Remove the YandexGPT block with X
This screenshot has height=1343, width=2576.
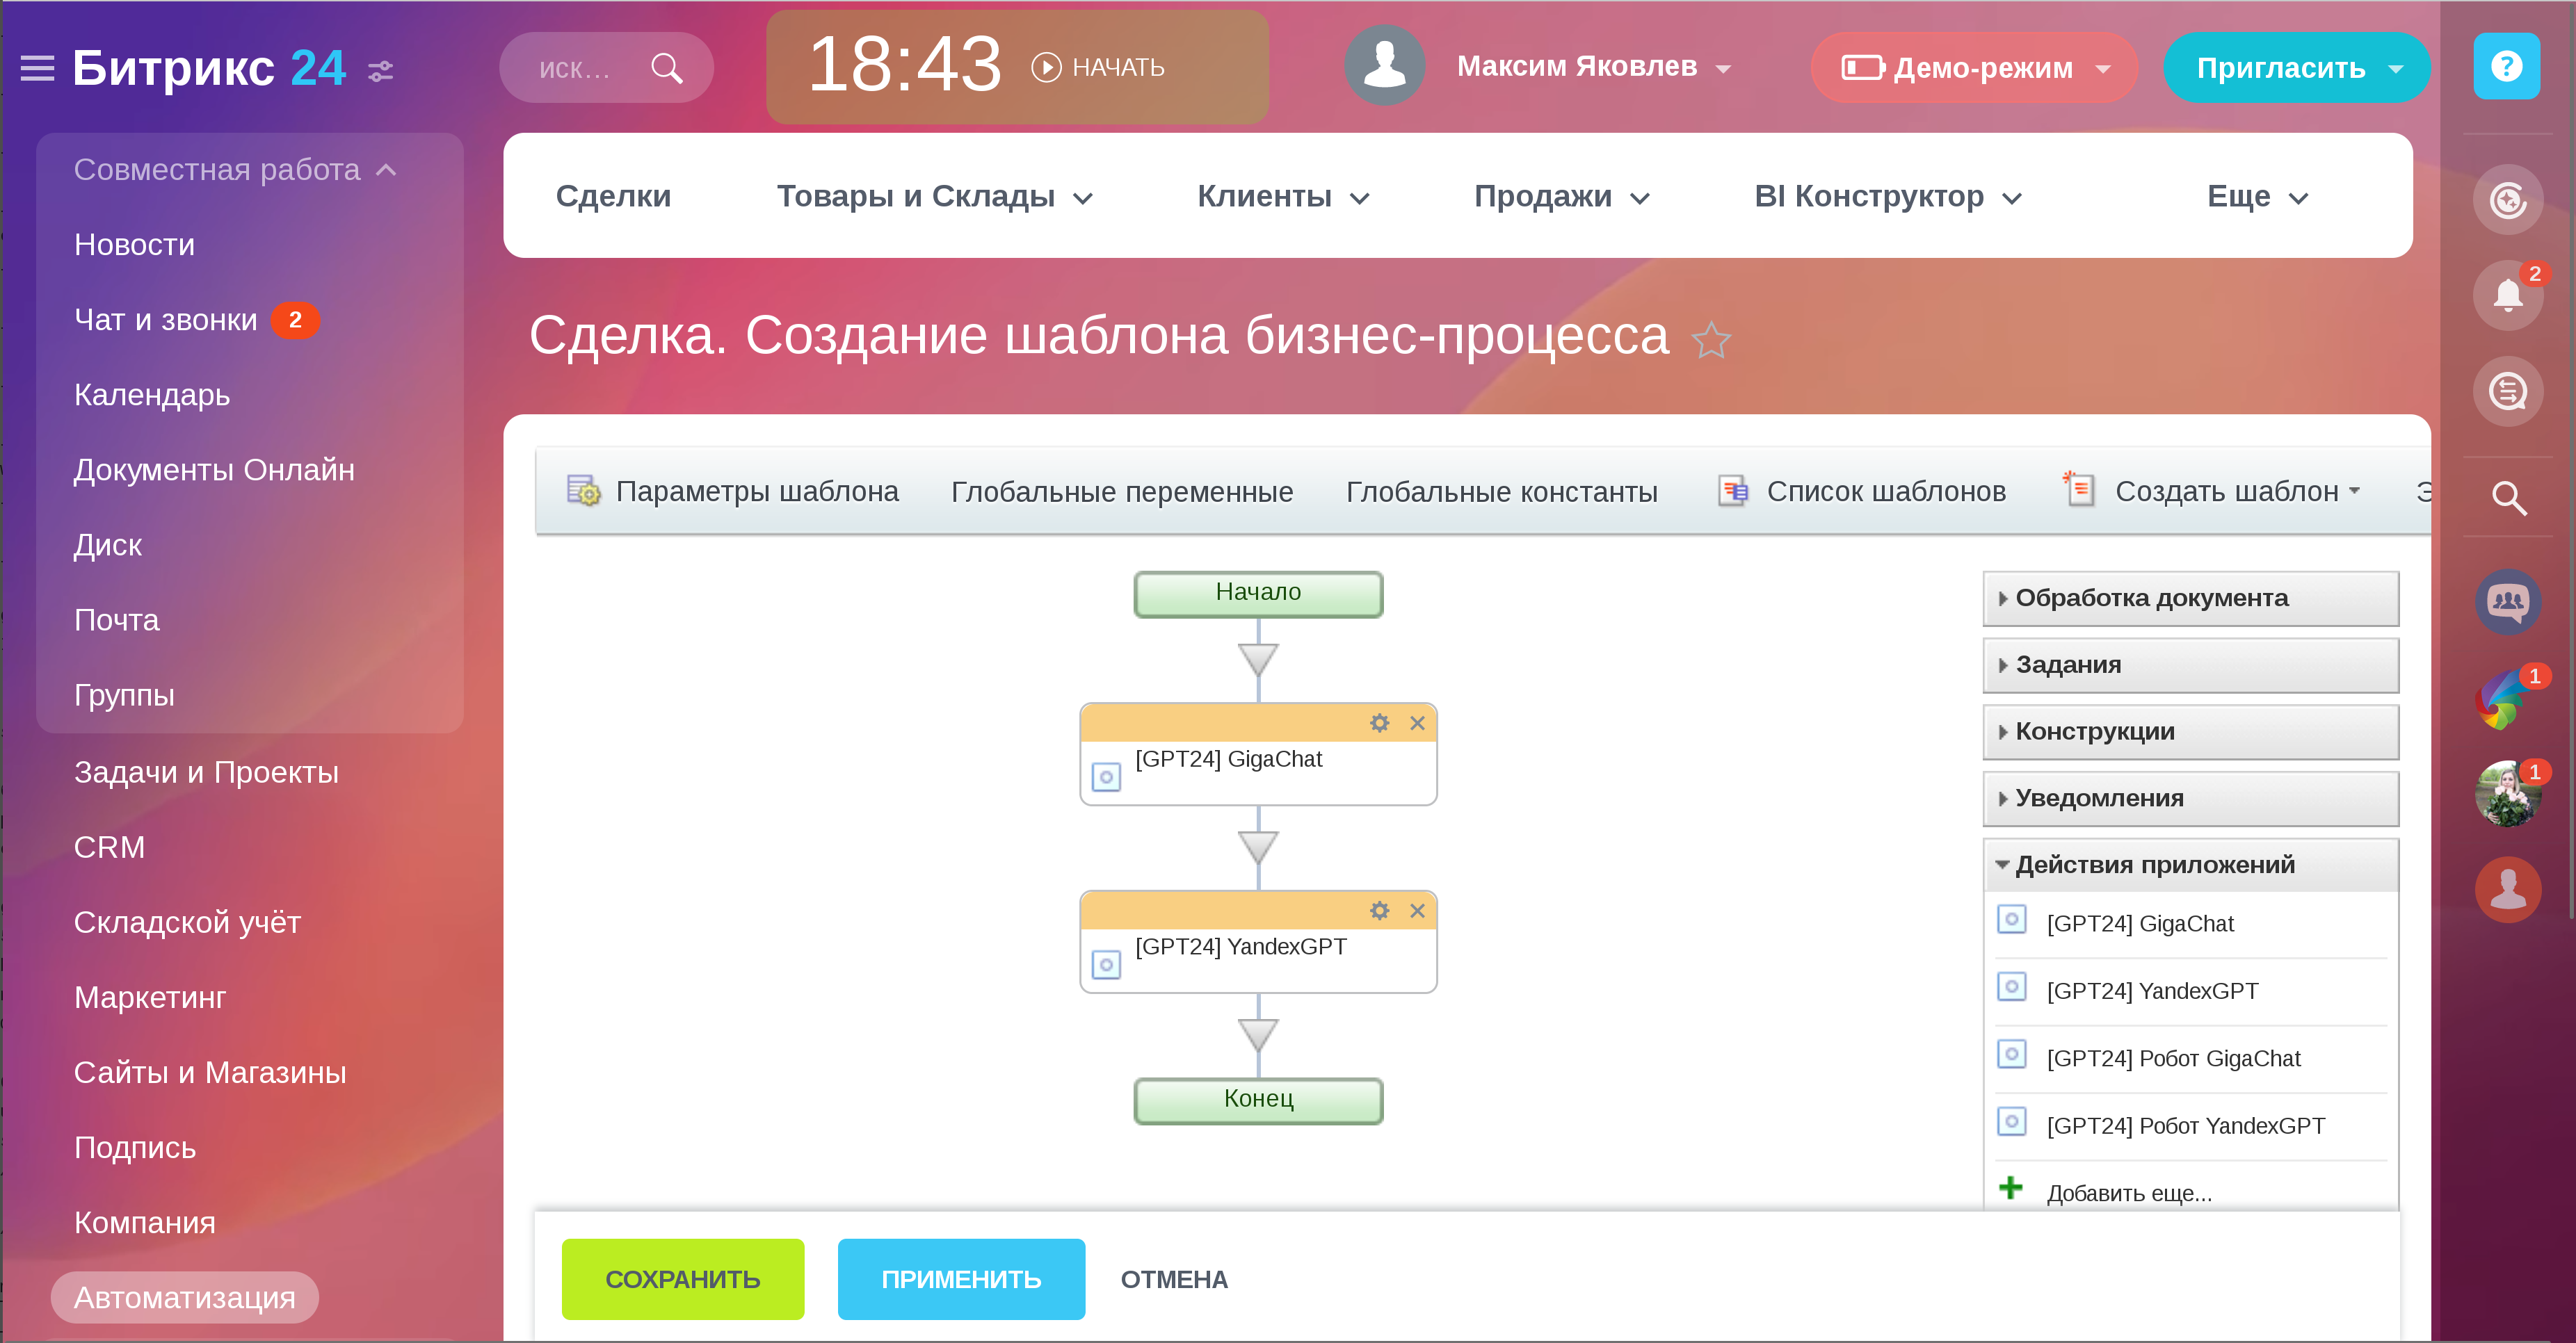1417,911
